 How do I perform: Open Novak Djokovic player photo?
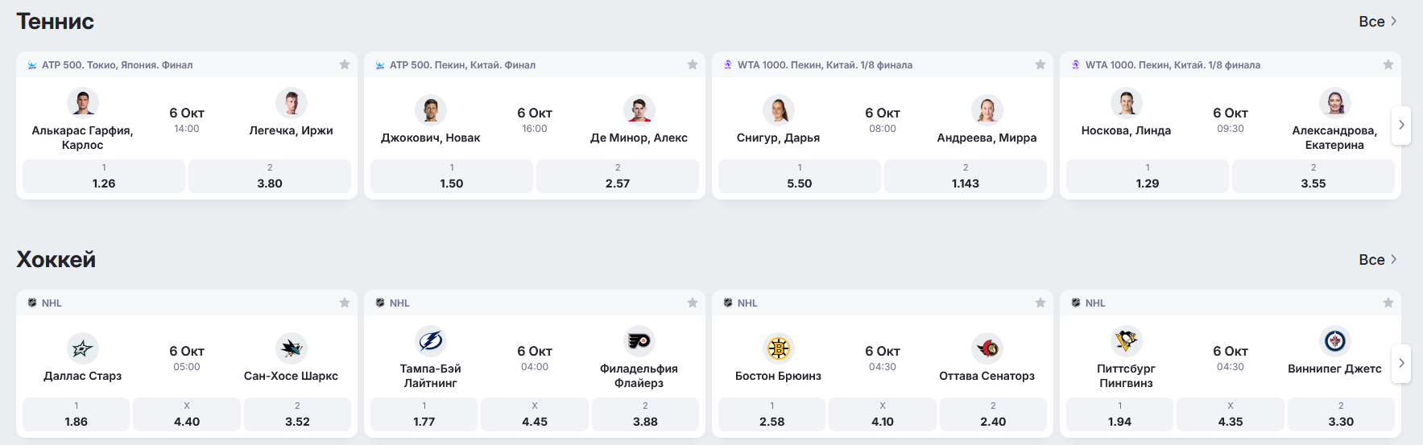pos(431,110)
